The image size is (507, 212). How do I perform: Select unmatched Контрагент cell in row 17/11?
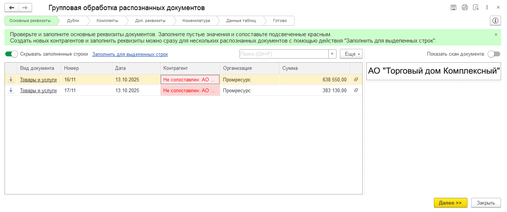tap(190, 90)
